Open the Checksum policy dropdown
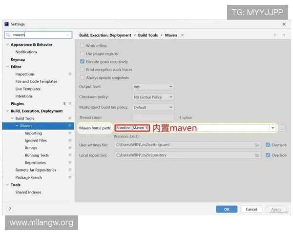Image resolution: width=293 pixels, height=235 pixels. (x=153, y=97)
